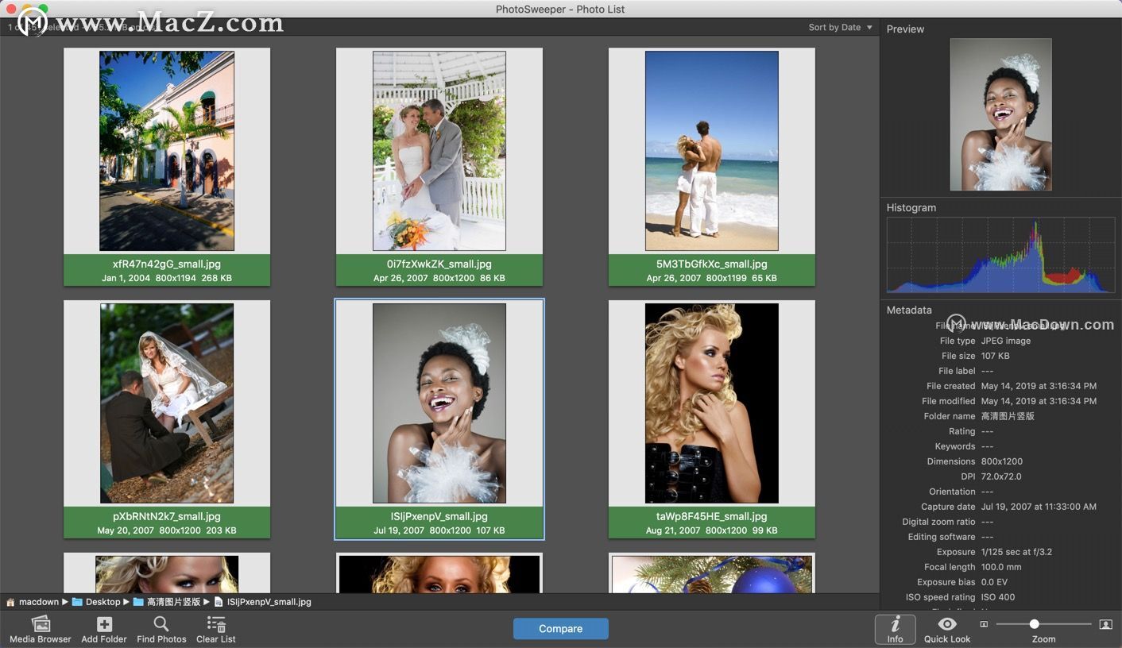1122x648 pixels.
Task: Click the File created date value
Action: coord(1039,386)
